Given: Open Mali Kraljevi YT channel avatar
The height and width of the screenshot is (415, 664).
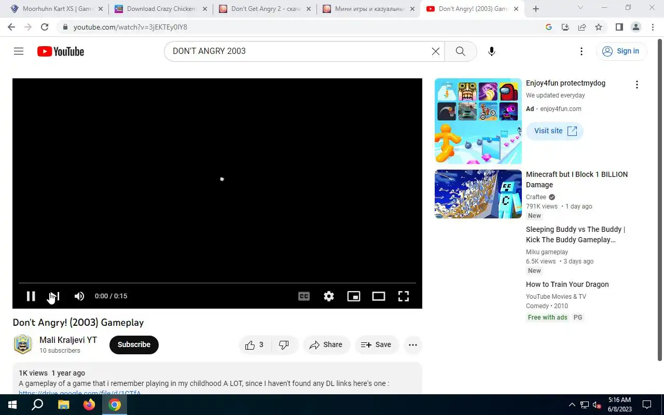Looking at the screenshot, I should coord(23,345).
